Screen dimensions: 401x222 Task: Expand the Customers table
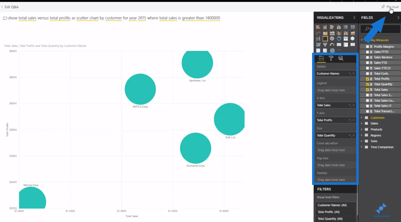click(x=362, y=118)
